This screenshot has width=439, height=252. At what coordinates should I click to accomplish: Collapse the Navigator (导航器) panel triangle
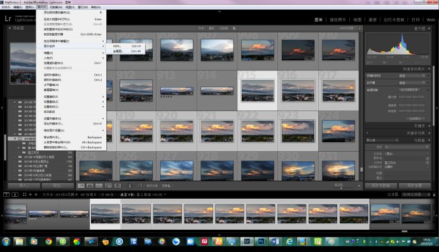(10, 28)
